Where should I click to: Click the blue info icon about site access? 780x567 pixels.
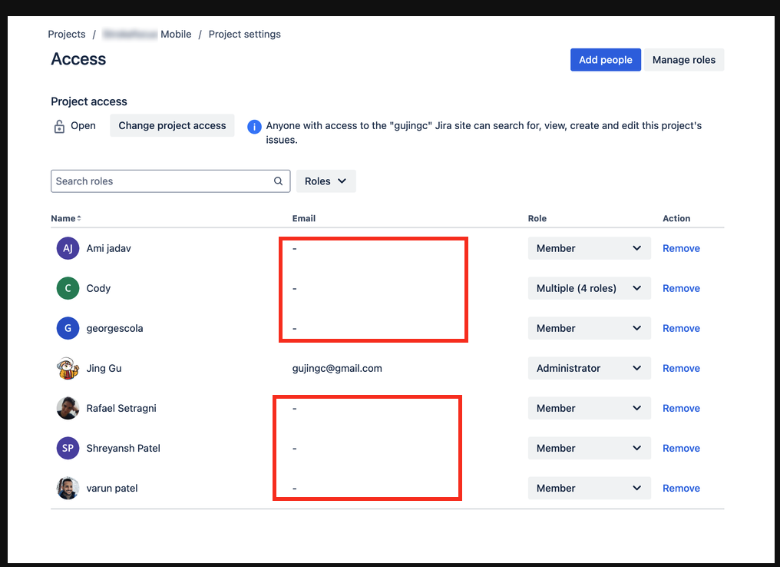tap(253, 126)
